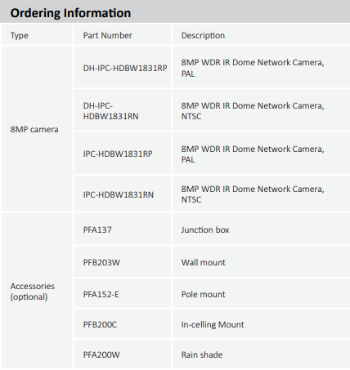Image resolution: width=350 pixels, height=370 pixels.
Task: Select the Description column header
Action: point(203,35)
